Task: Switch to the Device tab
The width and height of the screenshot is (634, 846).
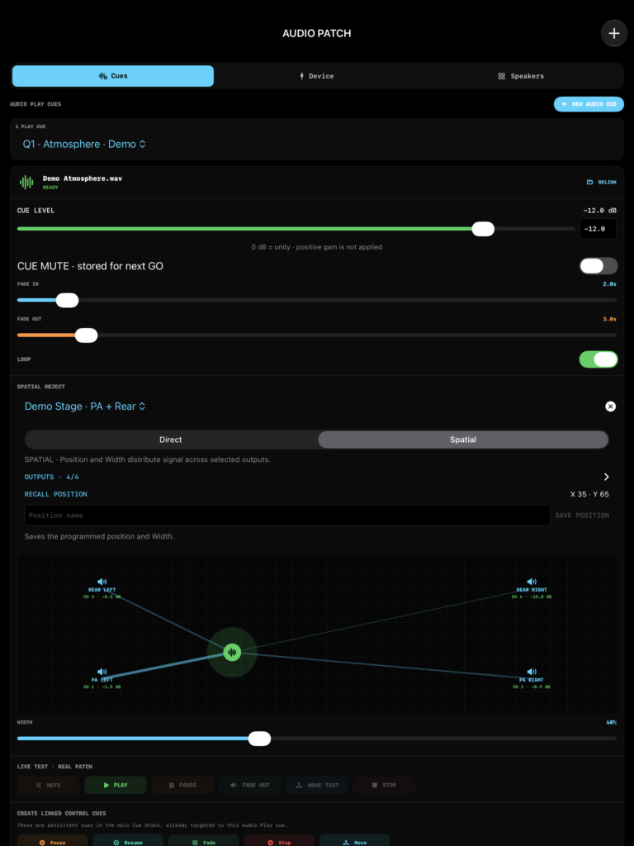Action: click(x=316, y=76)
